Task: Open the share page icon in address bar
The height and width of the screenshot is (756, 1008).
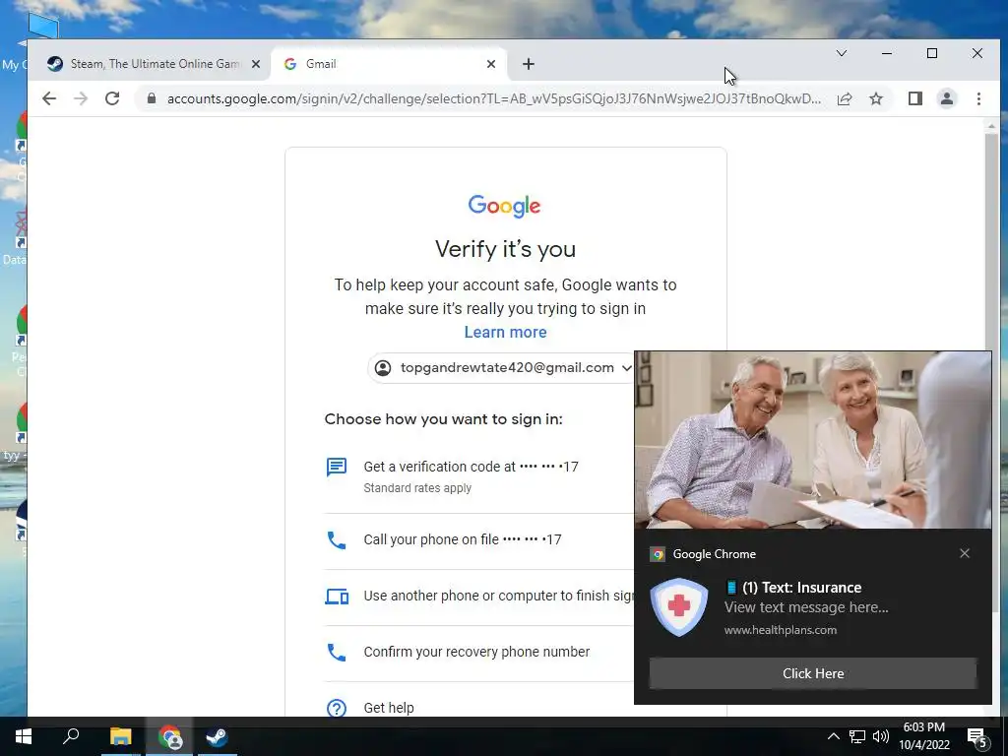Action: click(845, 98)
